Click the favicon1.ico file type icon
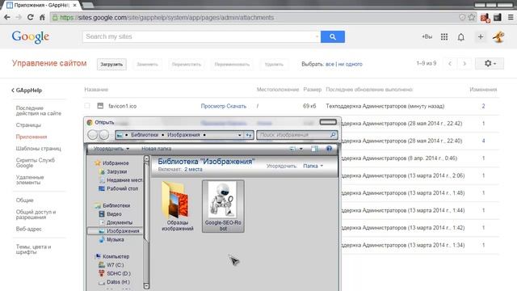 pyautogui.click(x=100, y=106)
